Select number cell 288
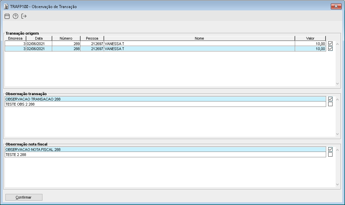This screenshot has height=205, width=345. [66, 49]
